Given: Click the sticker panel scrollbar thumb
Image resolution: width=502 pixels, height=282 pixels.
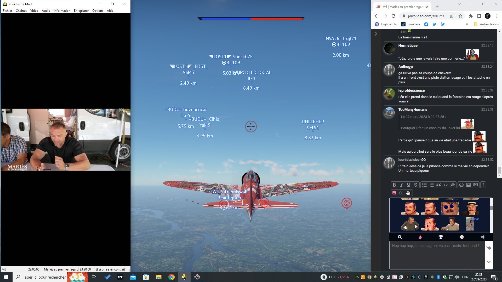Looking at the screenshot, I should (x=492, y=208).
